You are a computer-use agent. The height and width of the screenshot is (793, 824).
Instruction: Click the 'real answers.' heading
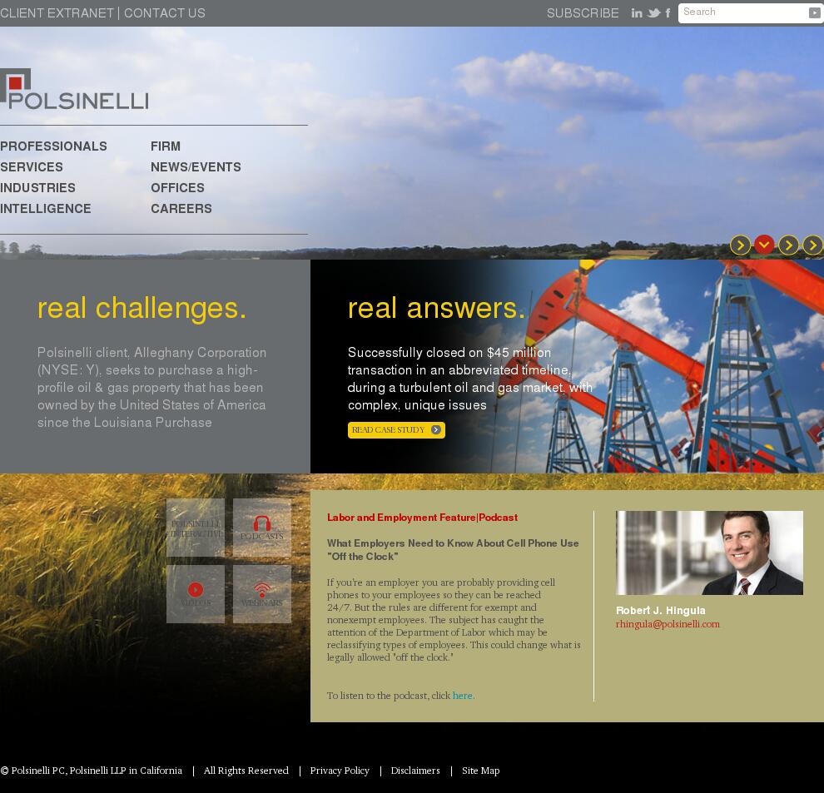[436, 308]
